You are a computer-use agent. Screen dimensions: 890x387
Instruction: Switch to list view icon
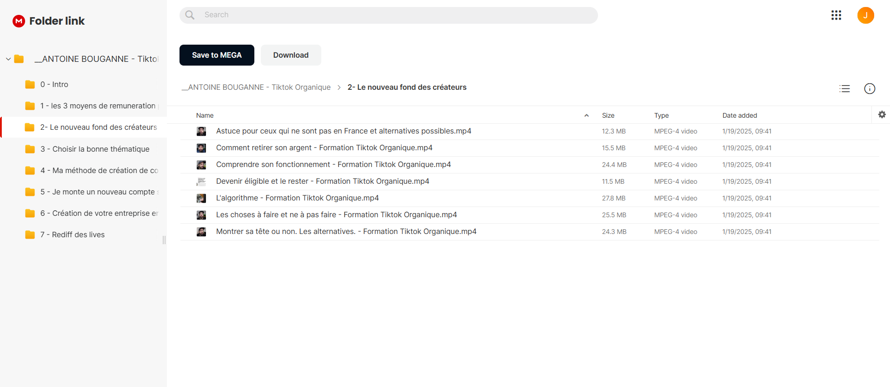coord(844,88)
